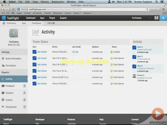
Task: Click the Facebook bookmark
Action: (x=37, y=13)
